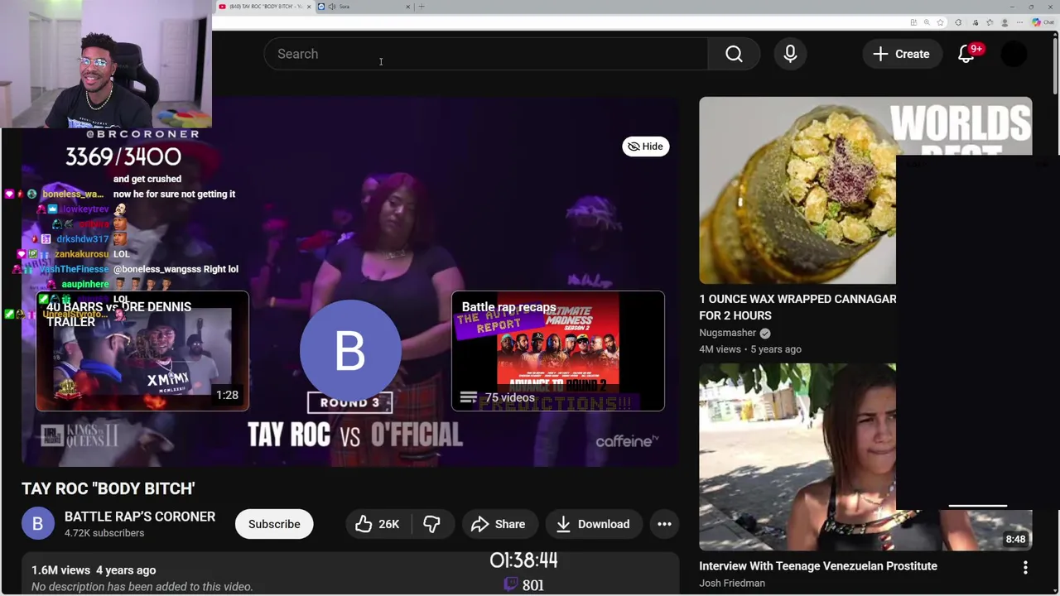The image size is (1060, 596).
Task: Dislike the video
Action: (x=431, y=524)
